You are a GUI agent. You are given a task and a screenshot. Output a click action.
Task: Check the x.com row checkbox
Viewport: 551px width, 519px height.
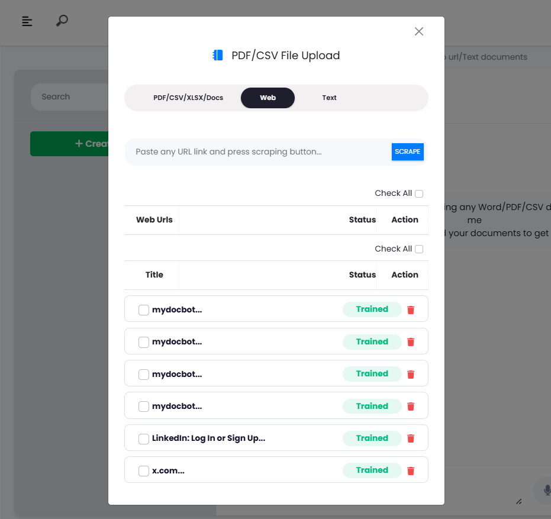click(144, 471)
